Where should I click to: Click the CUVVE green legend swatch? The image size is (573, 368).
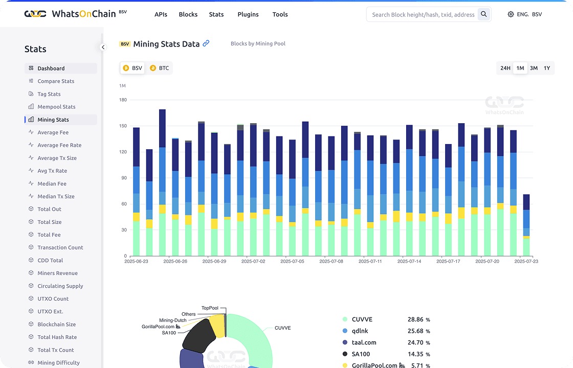tap(345, 319)
